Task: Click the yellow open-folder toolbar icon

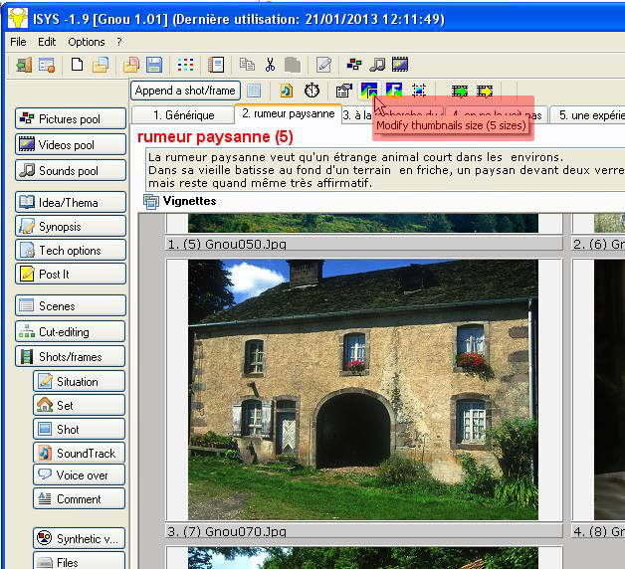Action: coord(101,65)
